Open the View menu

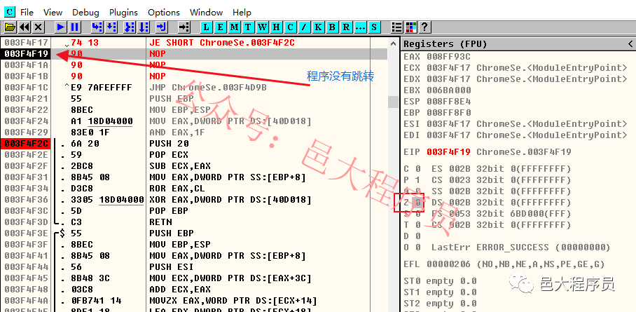tap(53, 12)
